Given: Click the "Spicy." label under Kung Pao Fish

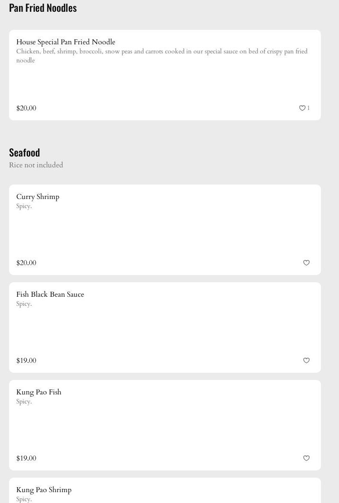Looking at the screenshot, I should coord(24,402).
